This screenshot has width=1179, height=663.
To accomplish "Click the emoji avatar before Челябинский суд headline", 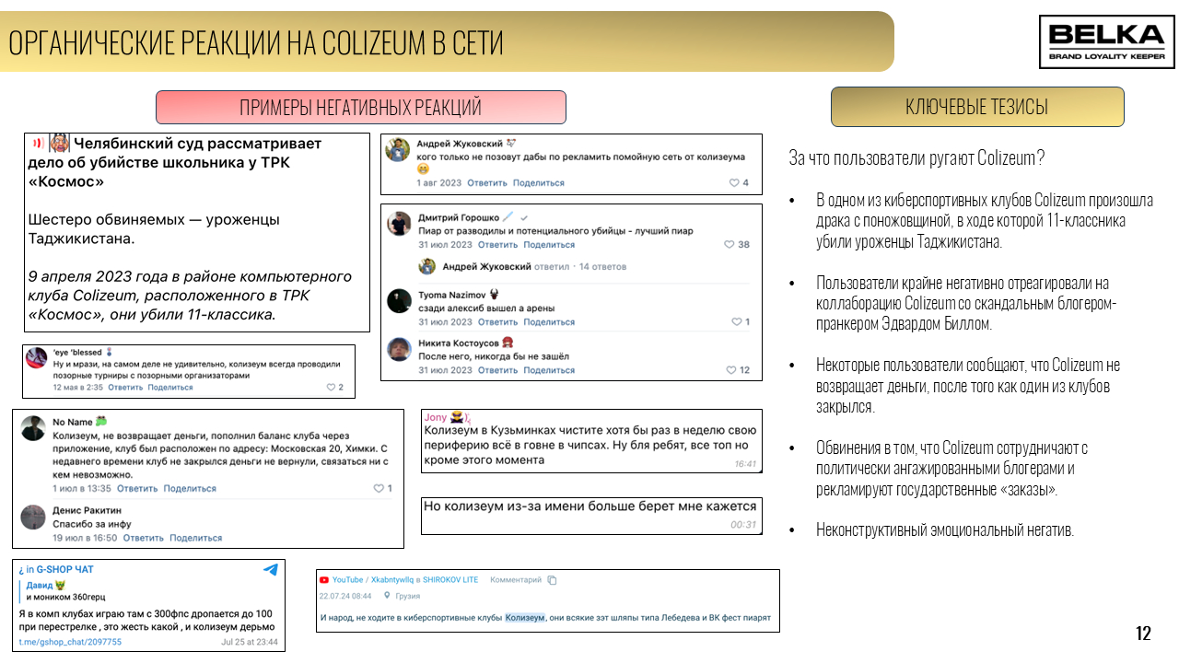I will (x=59, y=143).
